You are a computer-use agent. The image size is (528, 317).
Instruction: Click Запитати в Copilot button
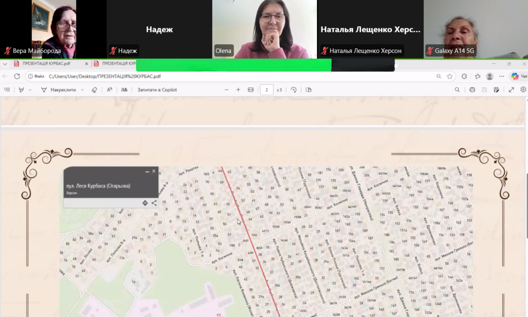(157, 90)
